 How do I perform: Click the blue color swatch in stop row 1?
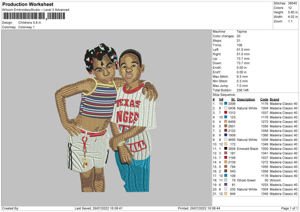(226, 103)
